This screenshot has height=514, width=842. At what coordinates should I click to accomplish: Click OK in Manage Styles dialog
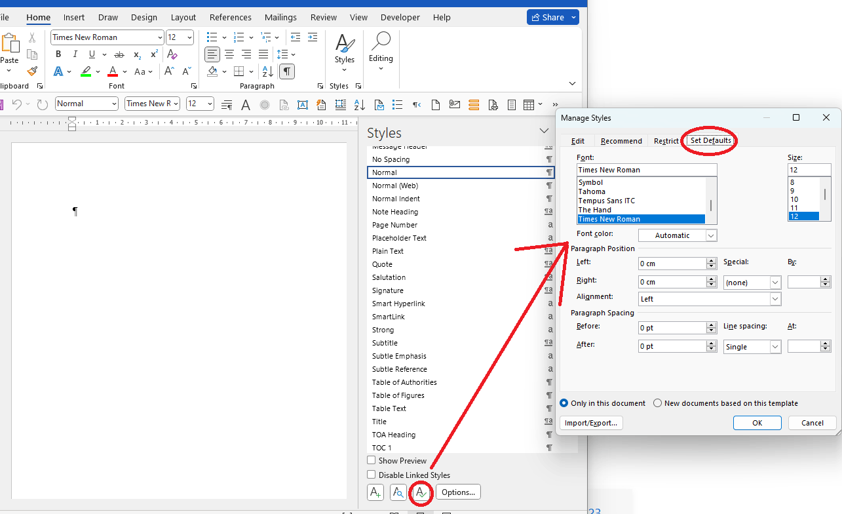[757, 423]
